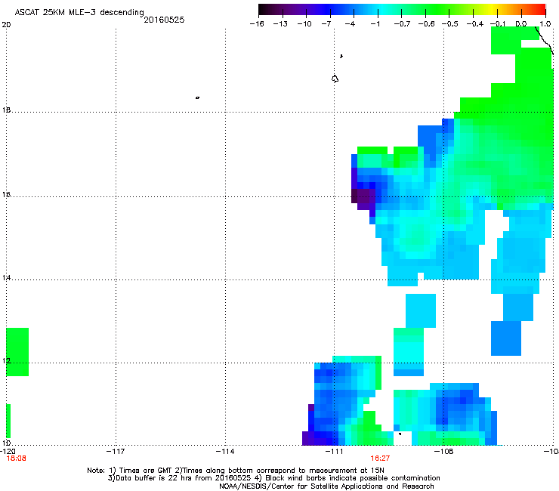Click the color bar label 0.0
The width and height of the screenshot is (559, 491).
[521, 24]
